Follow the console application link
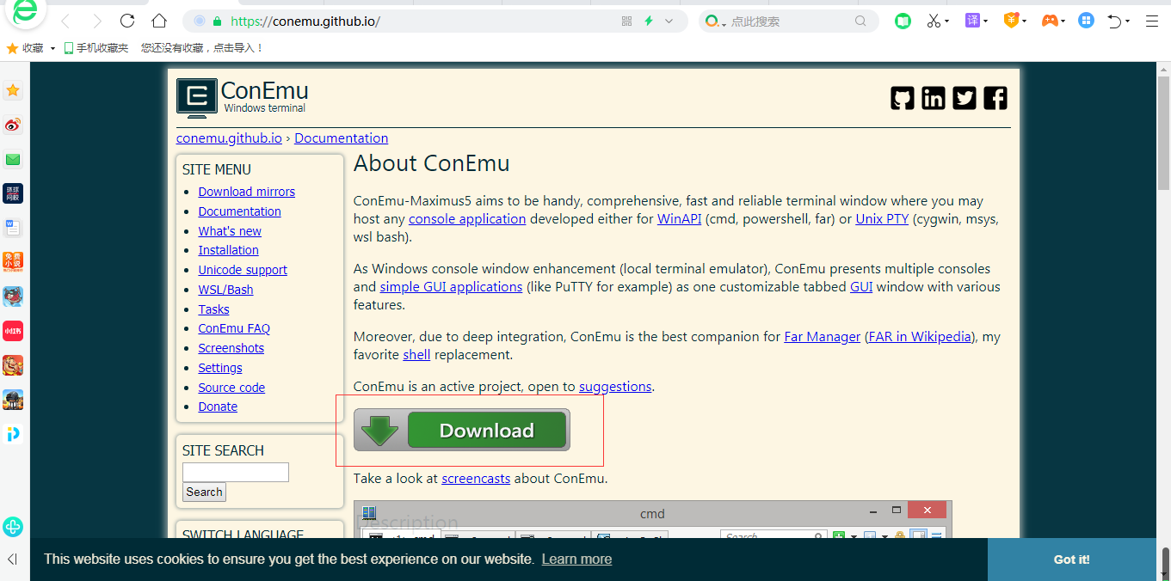The image size is (1171, 581). click(x=467, y=219)
